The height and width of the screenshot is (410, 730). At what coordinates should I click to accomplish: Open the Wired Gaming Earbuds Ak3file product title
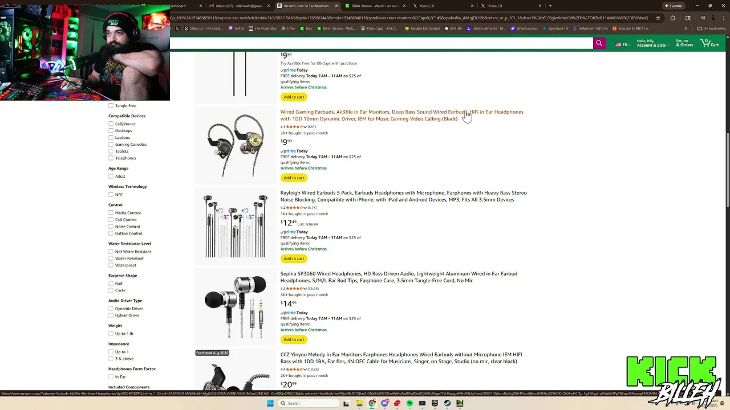click(x=401, y=115)
